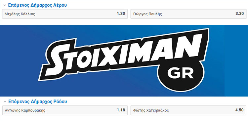Viewport: 248px width, 121px height.
Task: Click the blue banner strip right of logo
Action: tap(236, 61)
